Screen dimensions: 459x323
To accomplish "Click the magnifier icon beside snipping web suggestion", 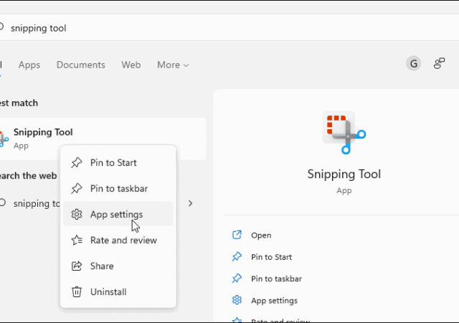I will click(x=3, y=203).
